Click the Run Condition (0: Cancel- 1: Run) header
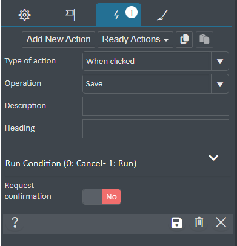This screenshot has height=246, width=237. 71,163
